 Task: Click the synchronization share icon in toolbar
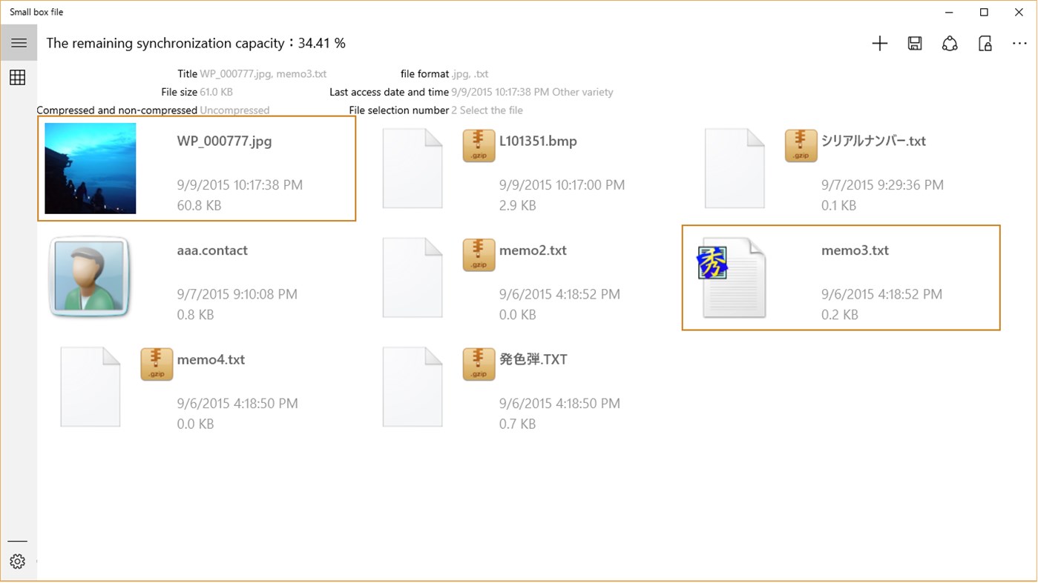pyautogui.click(x=950, y=43)
